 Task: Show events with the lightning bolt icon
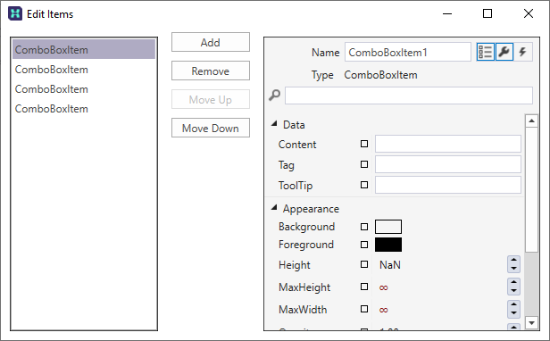point(523,53)
